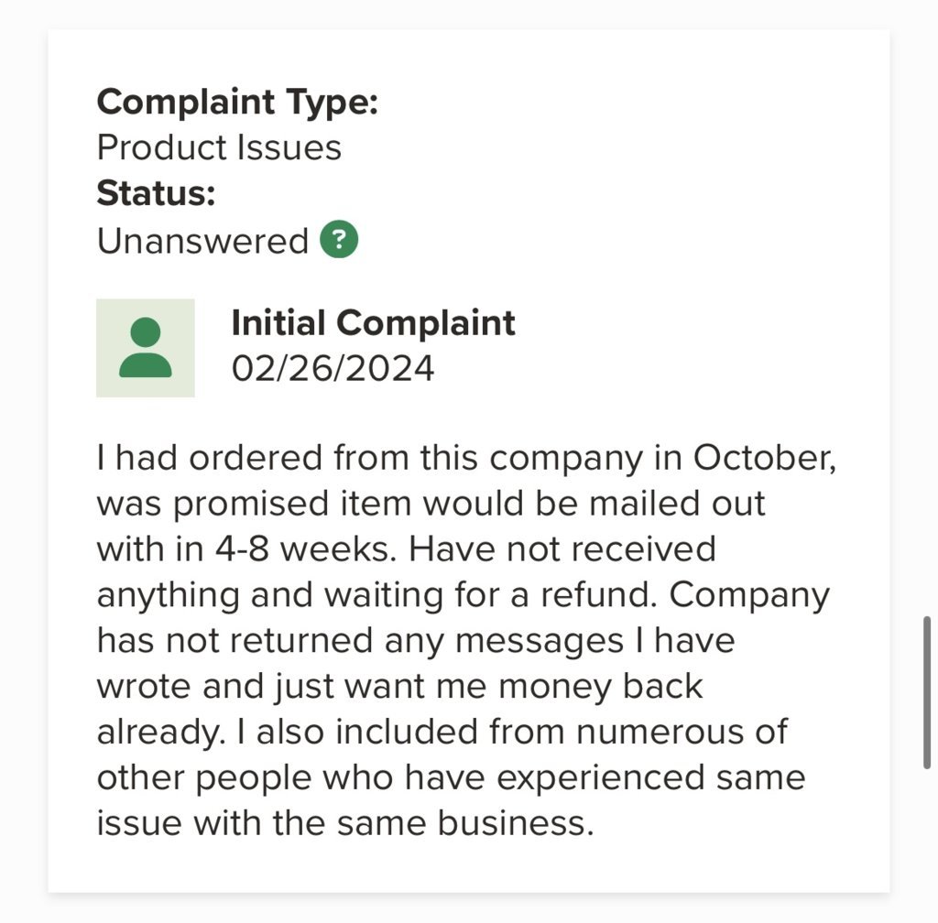Click the complainant avatar icon
Viewport: 938px width, 923px height.
coord(146,348)
